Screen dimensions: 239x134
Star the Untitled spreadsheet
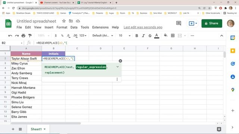[64, 21]
